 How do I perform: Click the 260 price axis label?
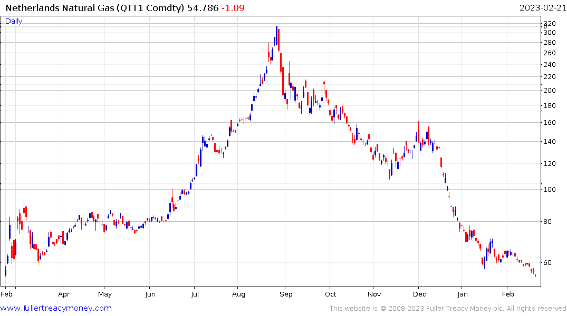click(550, 53)
